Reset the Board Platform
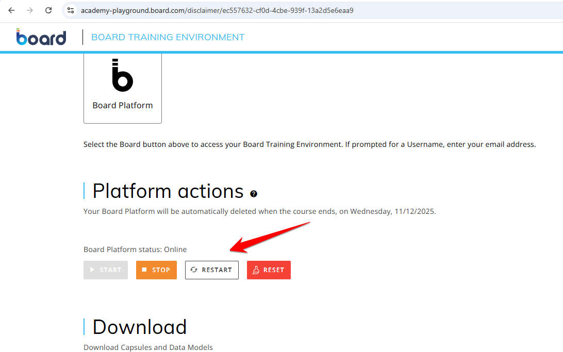This screenshot has width=563, height=352. 269,270
